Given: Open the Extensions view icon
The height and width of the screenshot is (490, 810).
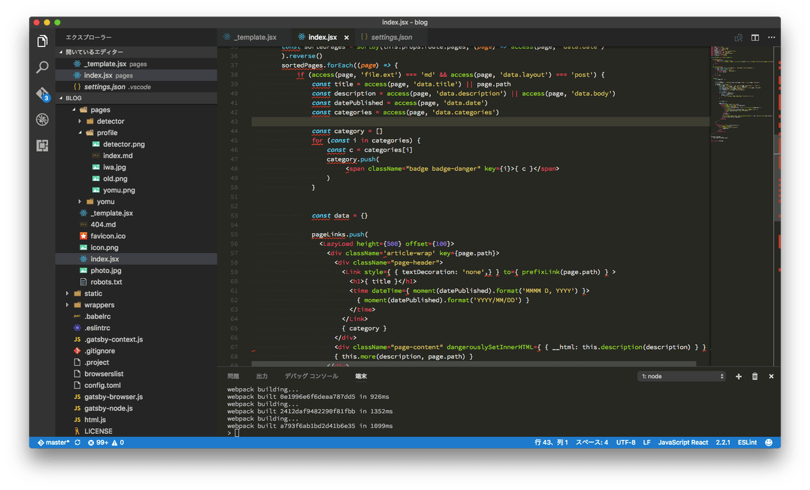Looking at the screenshot, I should [43, 145].
